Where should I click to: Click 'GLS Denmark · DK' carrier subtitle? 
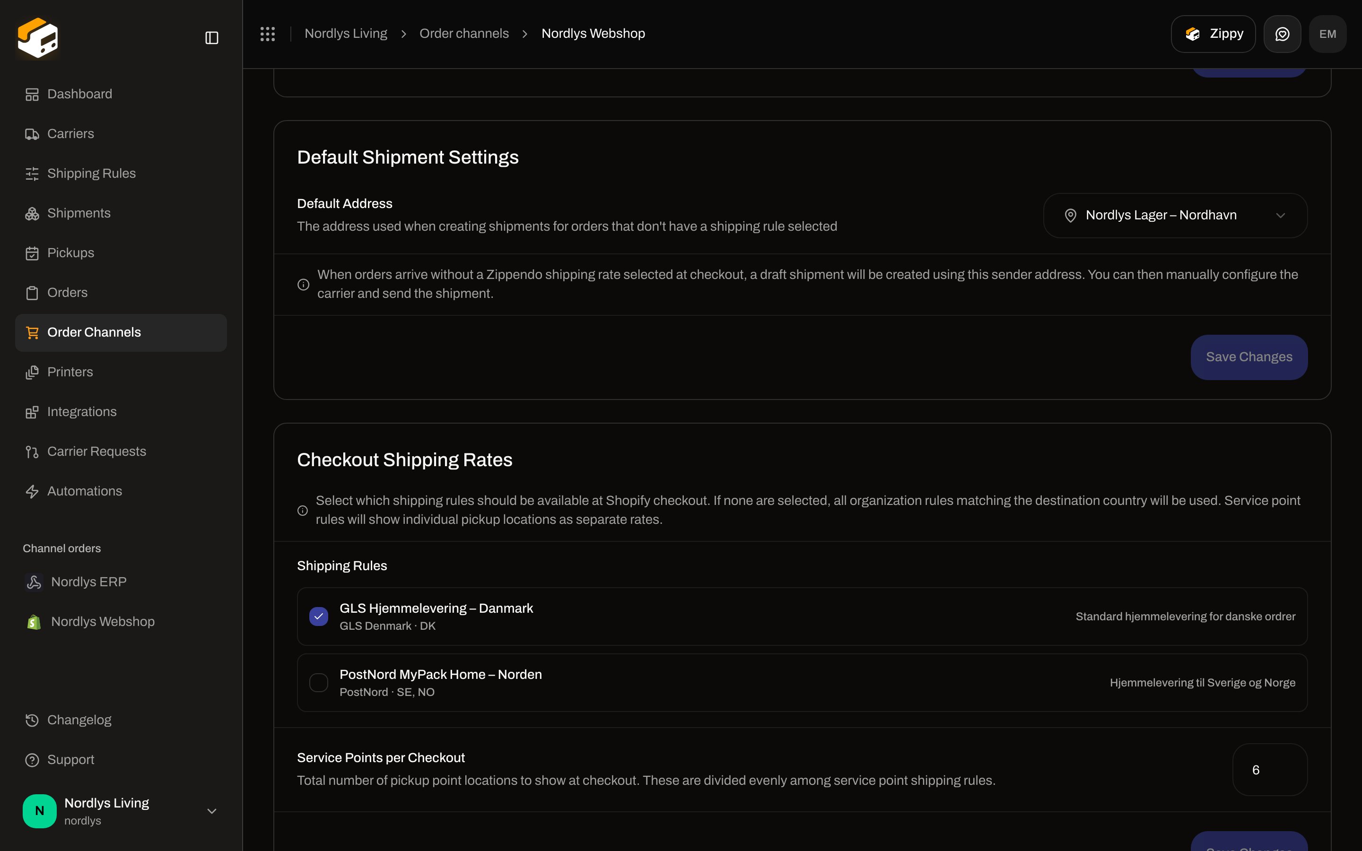coord(387,626)
